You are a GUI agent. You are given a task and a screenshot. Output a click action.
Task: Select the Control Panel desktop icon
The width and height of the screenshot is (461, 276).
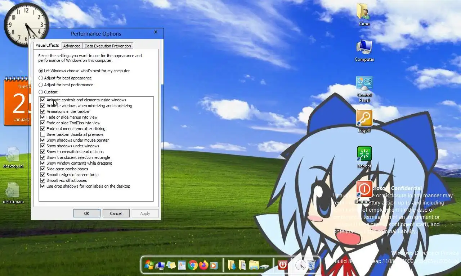click(364, 89)
